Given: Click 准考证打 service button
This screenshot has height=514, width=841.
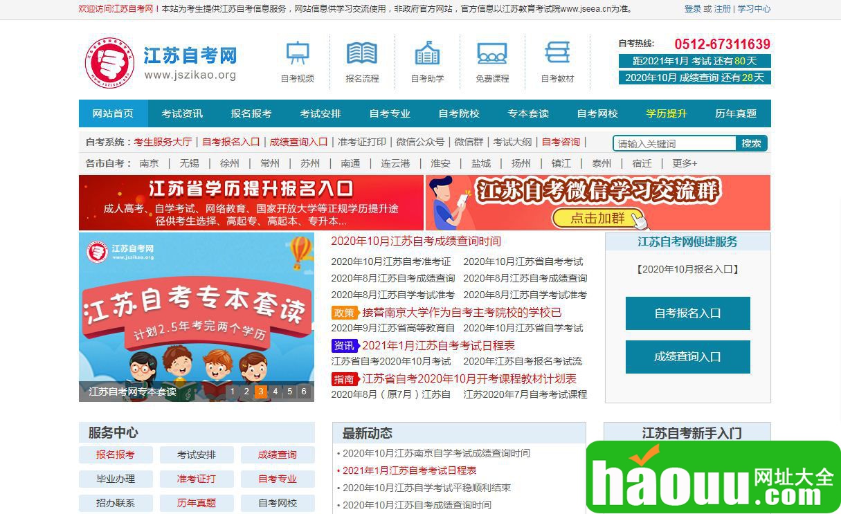Looking at the screenshot, I should [x=197, y=479].
